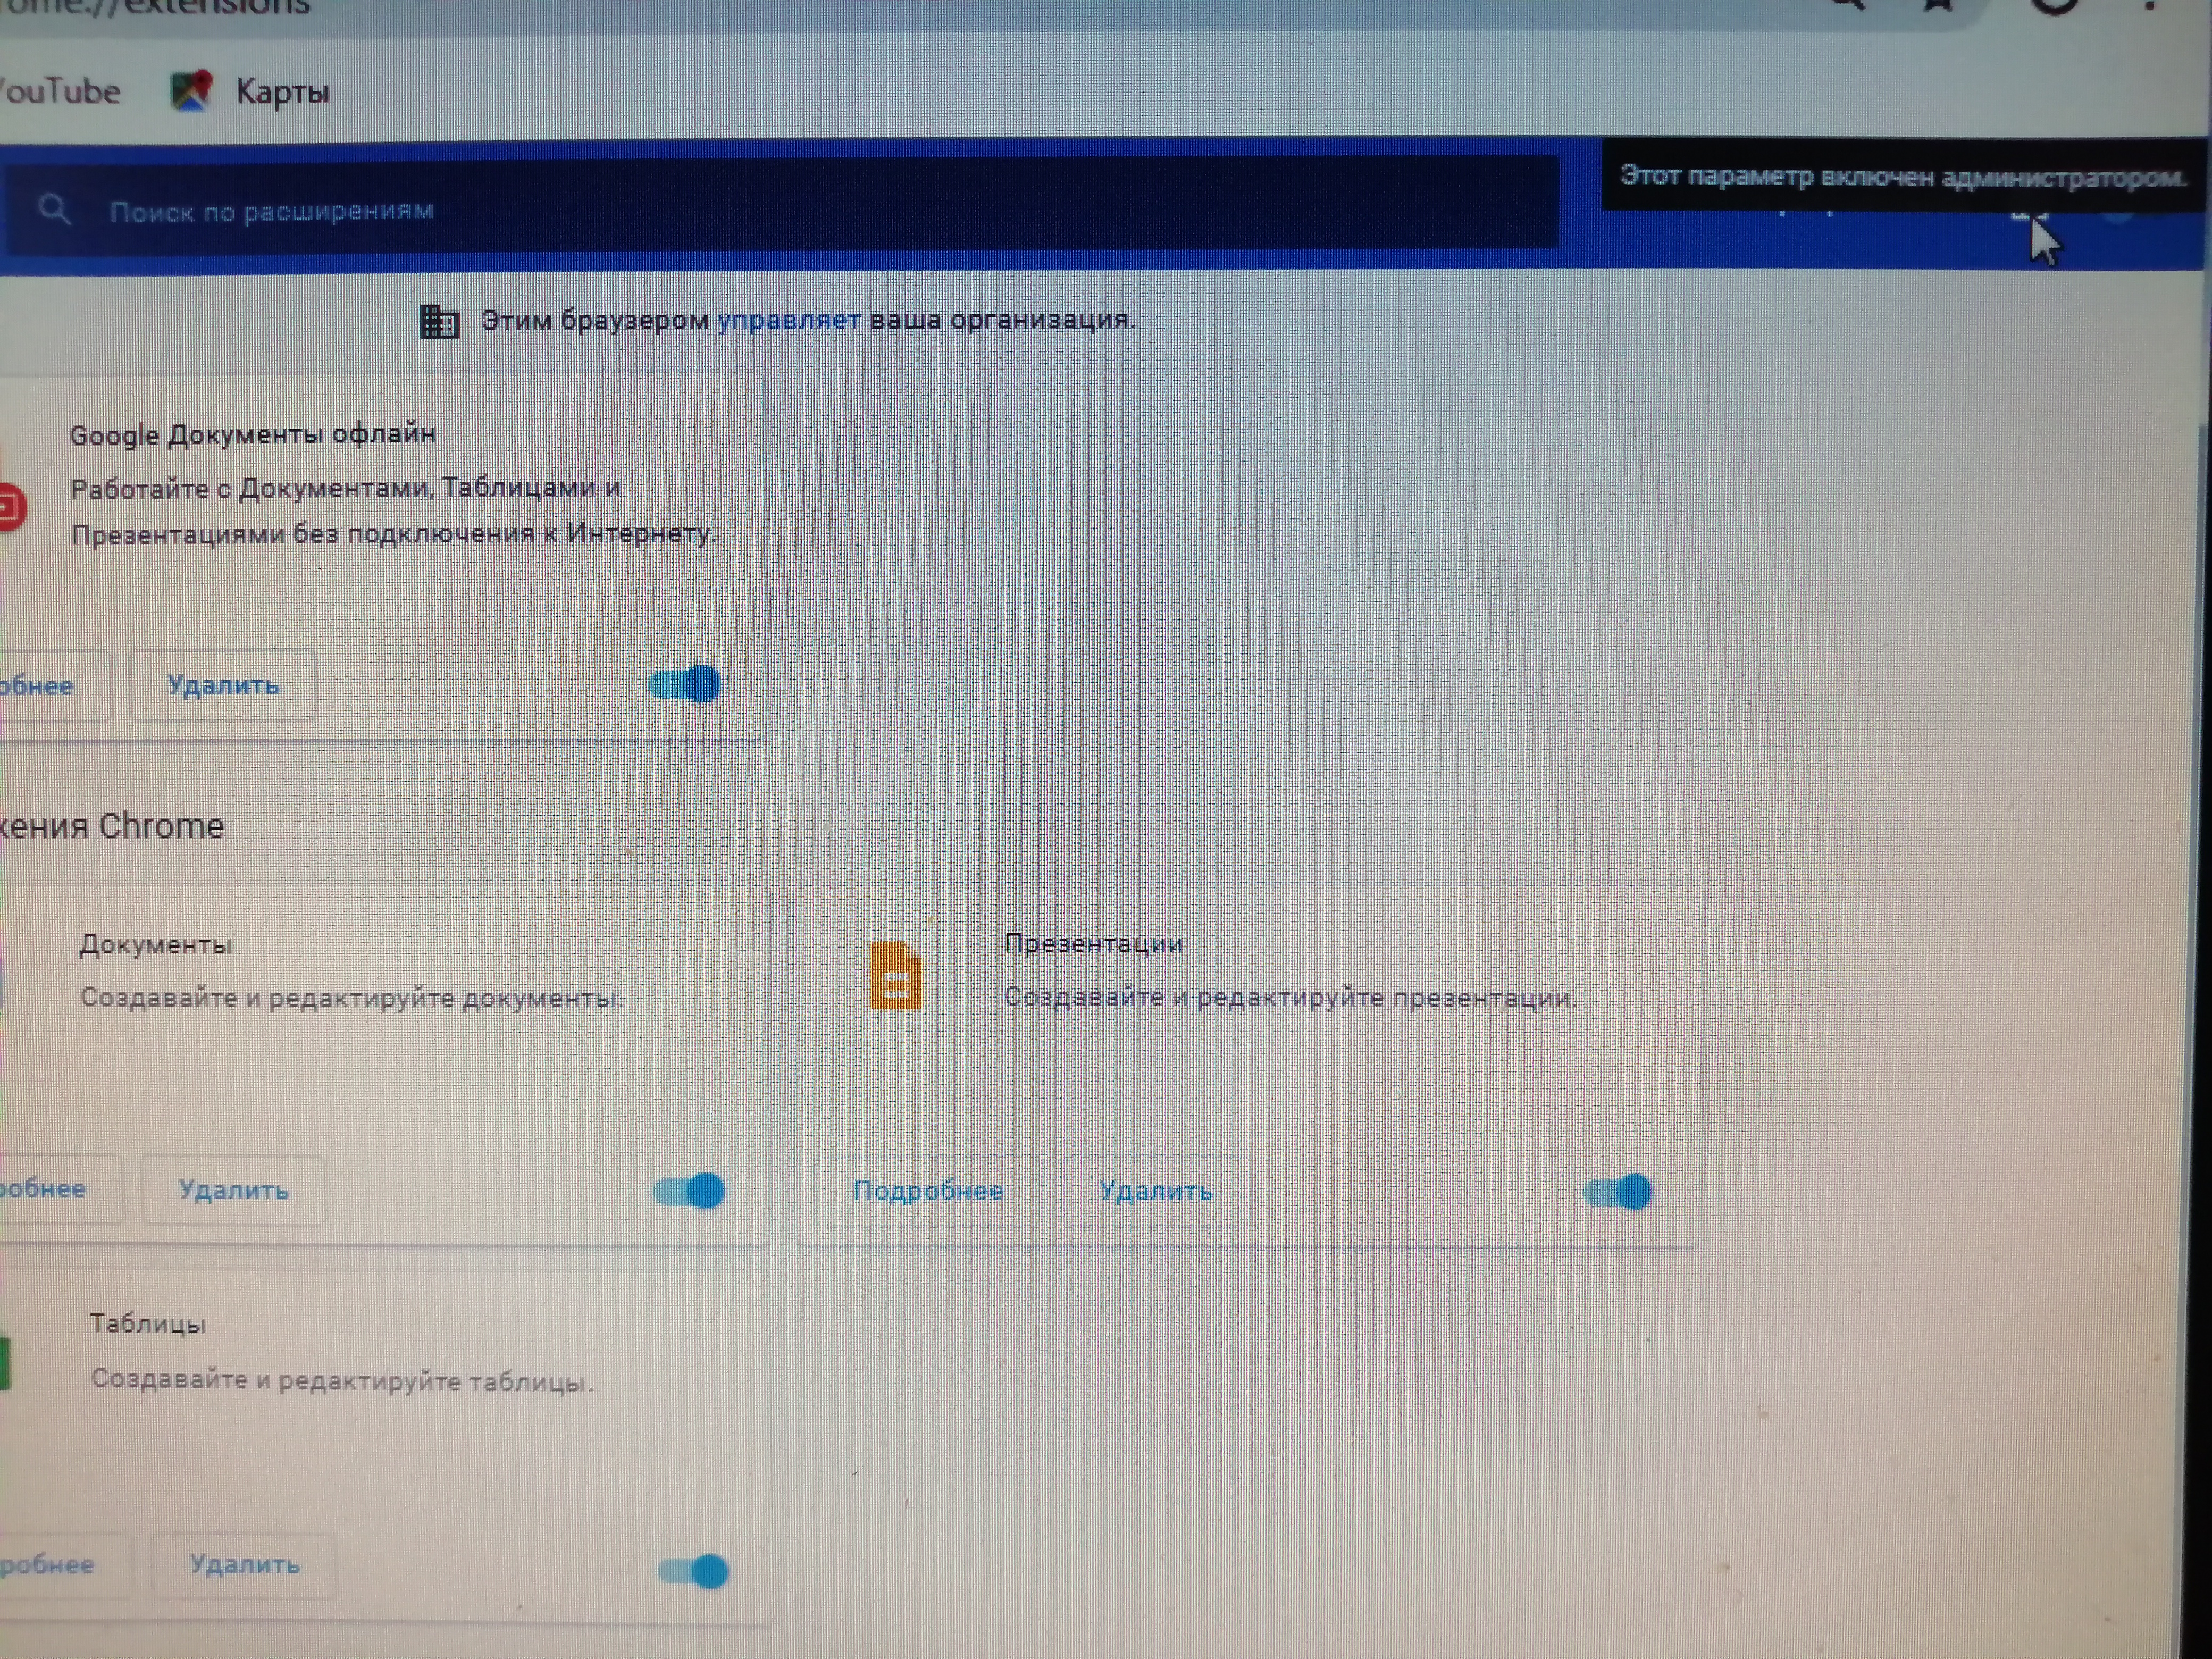Viewport: 2212px width, 1659px height.
Task: Open the Карты bookmark label
Action: (283, 92)
